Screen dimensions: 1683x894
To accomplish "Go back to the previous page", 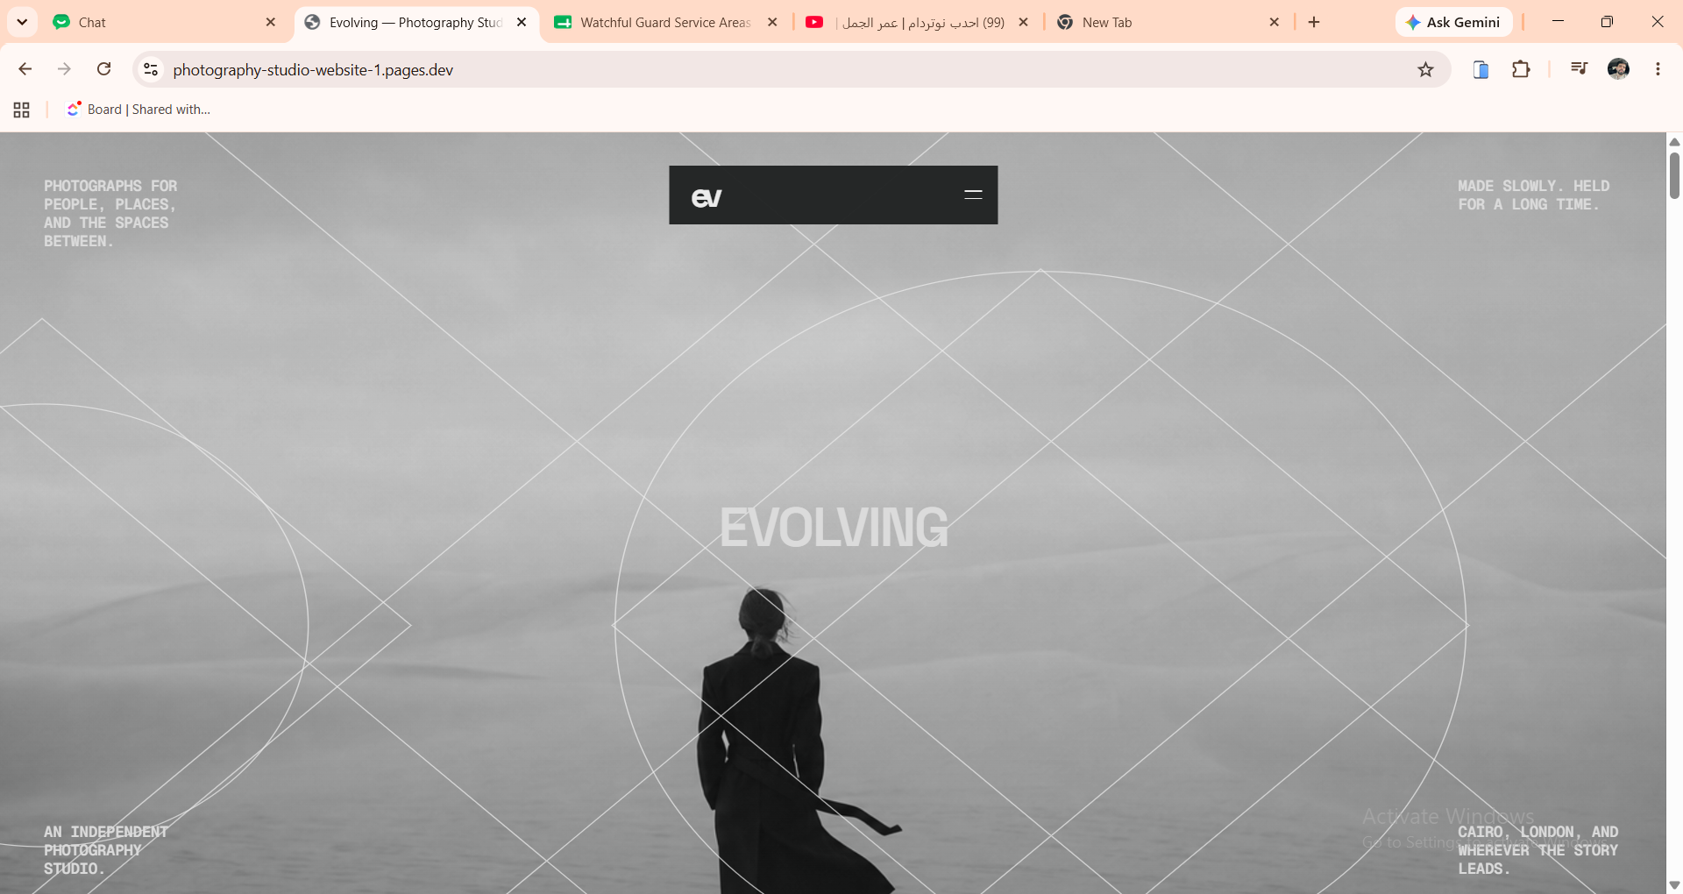I will pos(25,69).
